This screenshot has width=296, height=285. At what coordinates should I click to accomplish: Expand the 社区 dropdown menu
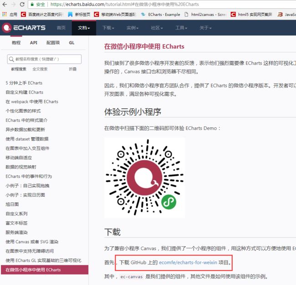(x=157, y=28)
